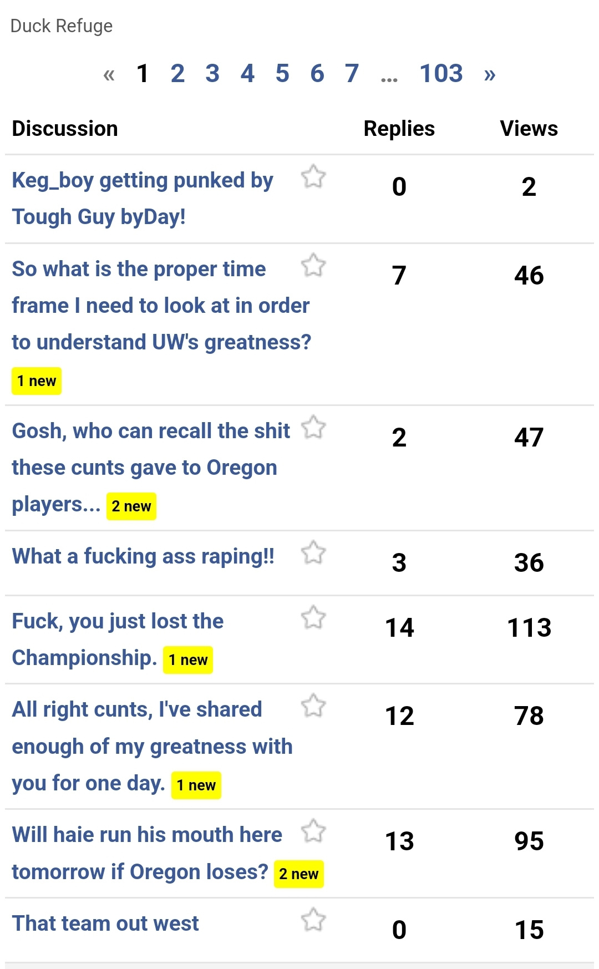Open That team out west thread
The height and width of the screenshot is (969, 599).
pyautogui.click(x=105, y=924)
